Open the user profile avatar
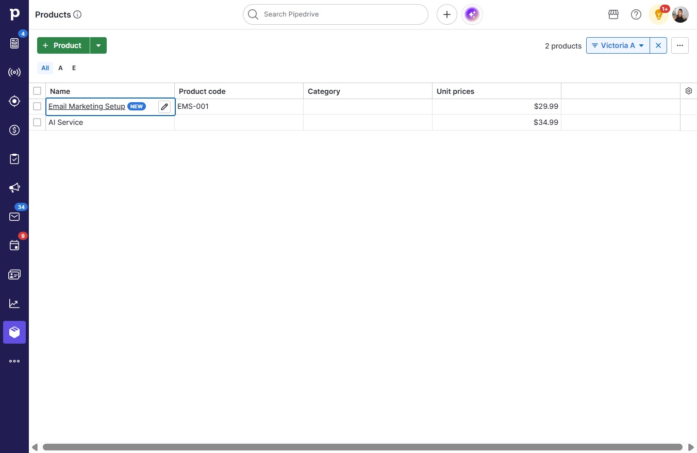 (x=681, y=14)
